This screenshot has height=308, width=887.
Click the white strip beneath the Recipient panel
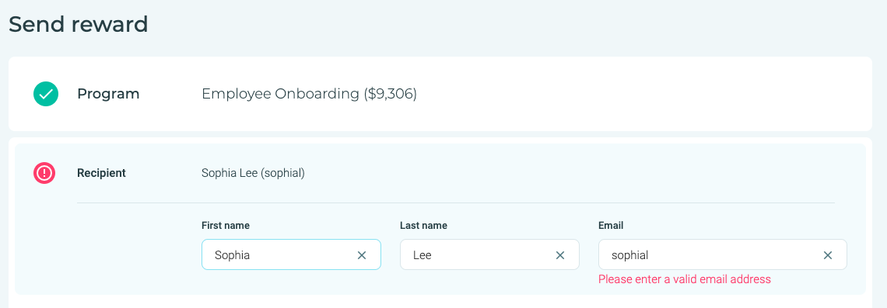443,301
